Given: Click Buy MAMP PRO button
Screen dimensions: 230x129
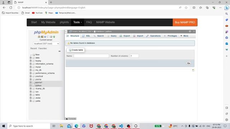Looking at the screenshot, I should click(185, 22).
